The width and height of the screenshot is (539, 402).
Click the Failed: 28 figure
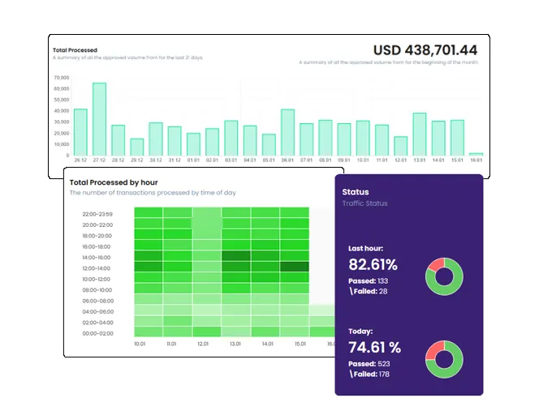pyautogui.click(x=369, y=292)
